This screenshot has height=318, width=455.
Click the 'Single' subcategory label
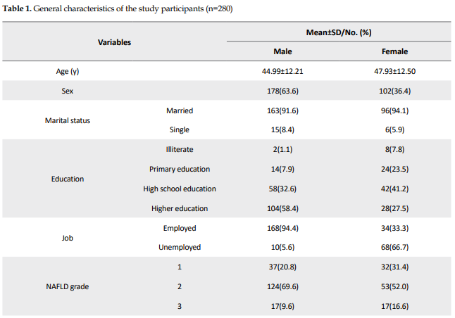click(x=180, y=129)
